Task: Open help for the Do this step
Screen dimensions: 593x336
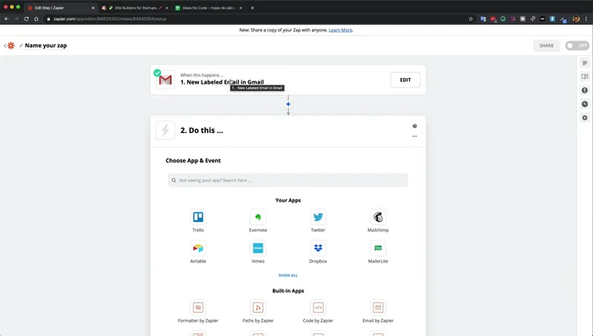Action: tap(414, 126)
